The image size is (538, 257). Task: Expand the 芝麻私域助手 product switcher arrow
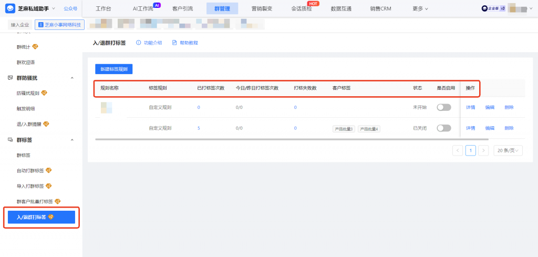point(54,8)
